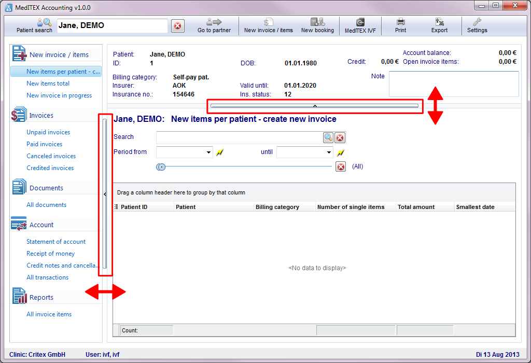Click New invoice / items sidebar section icon
531x363 pixels.
tap(19, 53)
